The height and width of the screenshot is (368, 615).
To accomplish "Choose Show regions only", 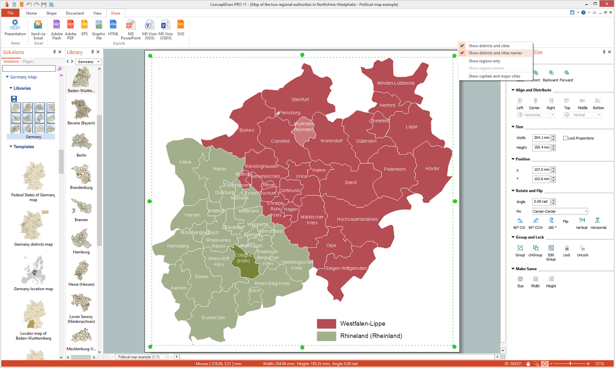I will tap(495, 61).
